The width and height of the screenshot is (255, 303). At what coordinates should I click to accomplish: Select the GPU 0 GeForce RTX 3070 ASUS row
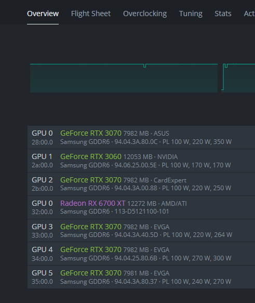click(x=141, y=137)
